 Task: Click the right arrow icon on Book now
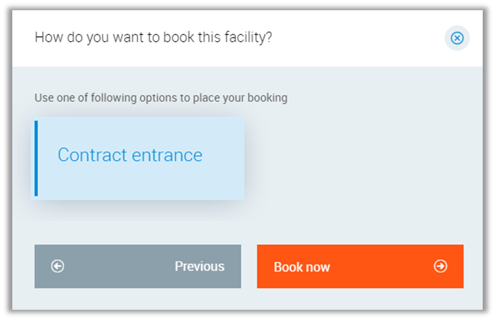(x=440, y=266)
